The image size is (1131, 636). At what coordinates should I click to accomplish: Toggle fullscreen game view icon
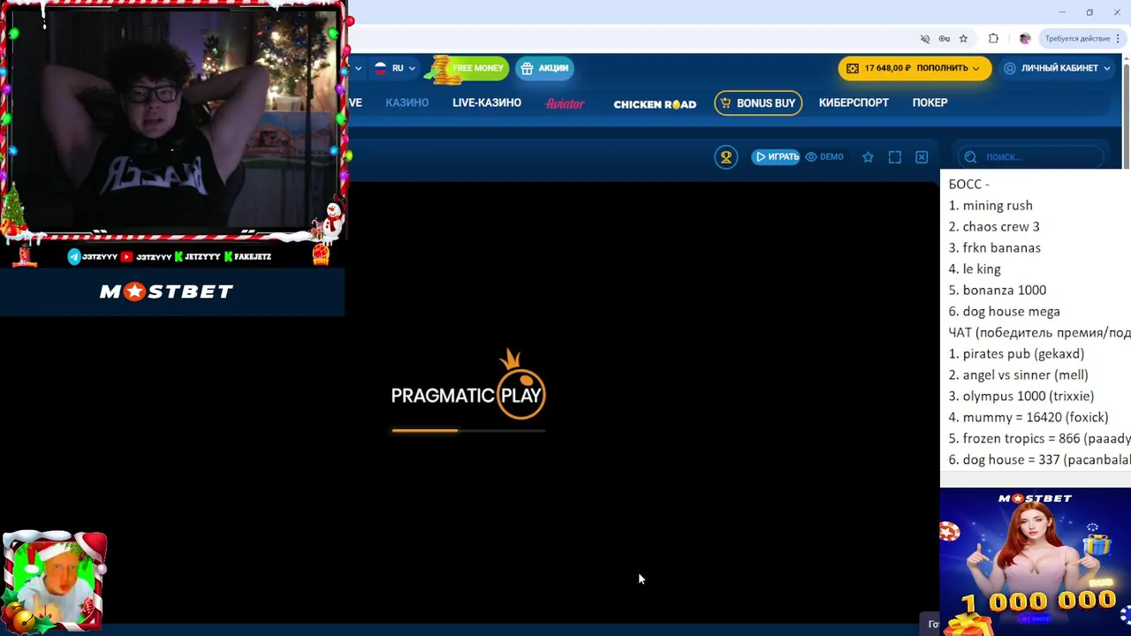coord(895,157)
